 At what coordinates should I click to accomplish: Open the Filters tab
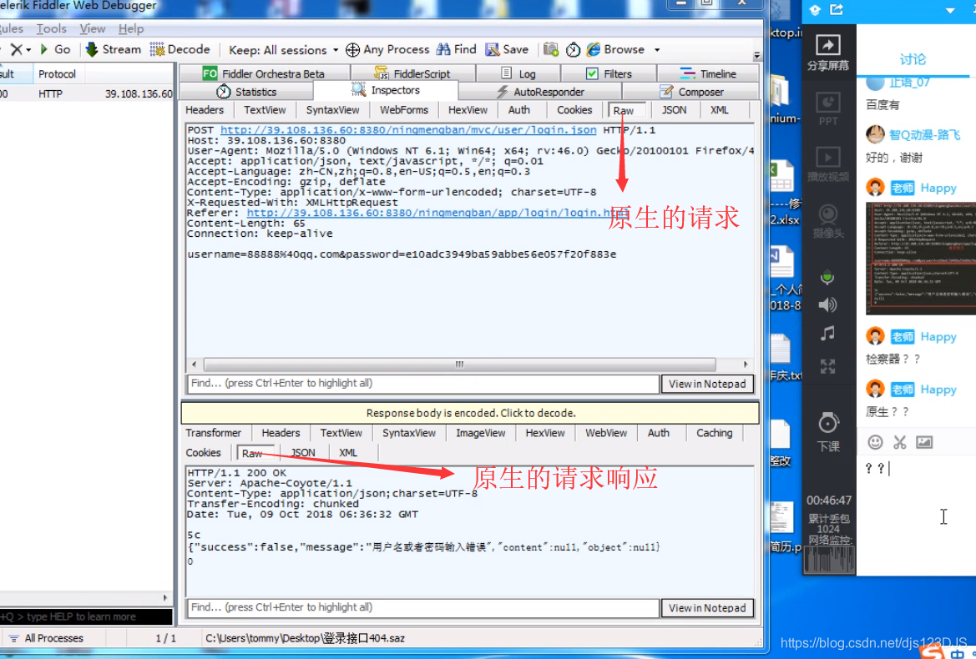[x=609, y=73]
